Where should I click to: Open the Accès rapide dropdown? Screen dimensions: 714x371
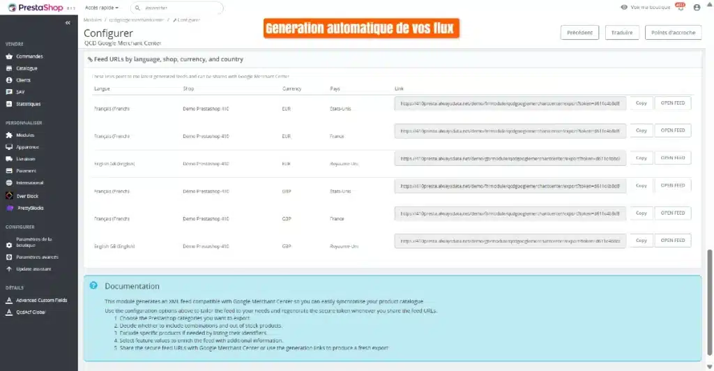point(102,8)
